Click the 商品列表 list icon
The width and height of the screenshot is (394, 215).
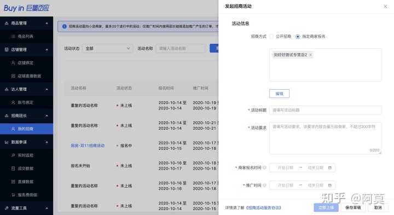click(x=13, y=37)
